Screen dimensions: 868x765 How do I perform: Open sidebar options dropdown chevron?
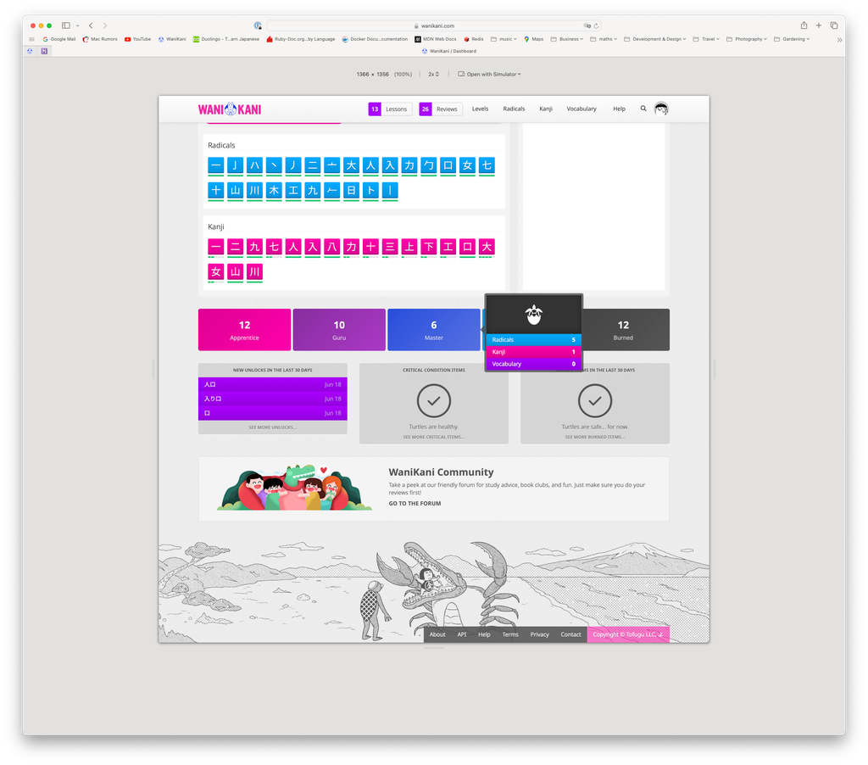coord(77,25)
